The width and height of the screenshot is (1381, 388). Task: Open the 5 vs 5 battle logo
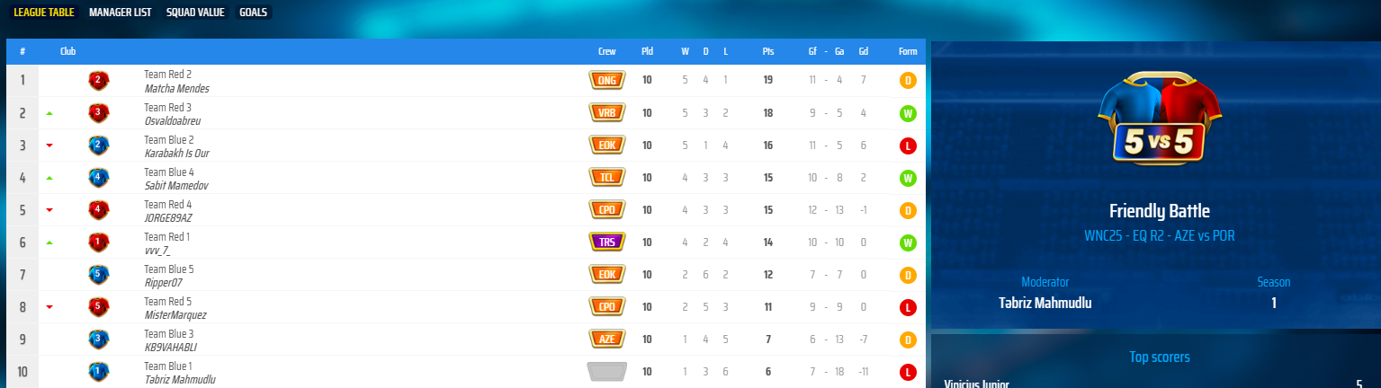(x=1159, y=120)
